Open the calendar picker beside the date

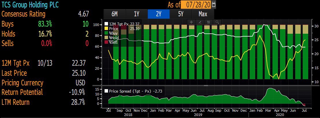click(214, 5)
